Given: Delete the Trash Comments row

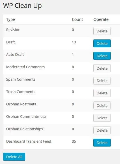Looking at the screenshot, I should coord(102,93).
